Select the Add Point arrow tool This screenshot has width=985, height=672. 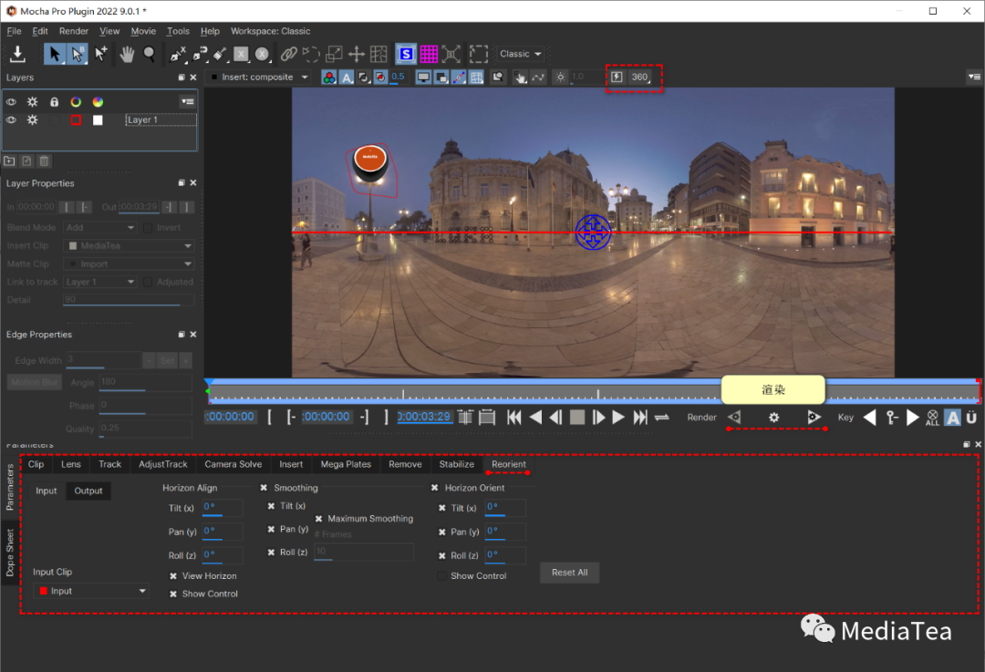(100, 54)
